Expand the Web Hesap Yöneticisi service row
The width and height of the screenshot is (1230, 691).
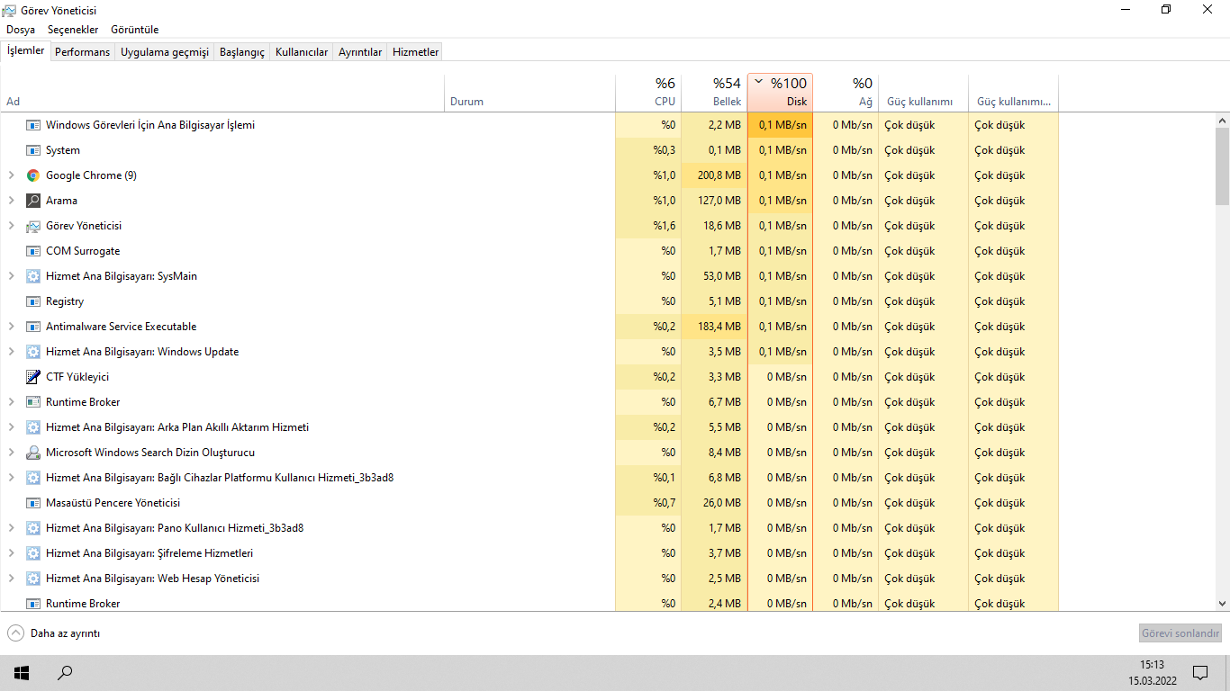(x=11, y=579)
